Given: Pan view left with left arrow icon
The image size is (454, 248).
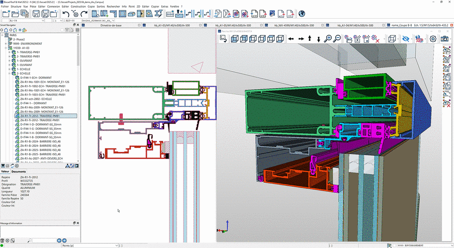Looking at the screenshot, I should (291, 39).
